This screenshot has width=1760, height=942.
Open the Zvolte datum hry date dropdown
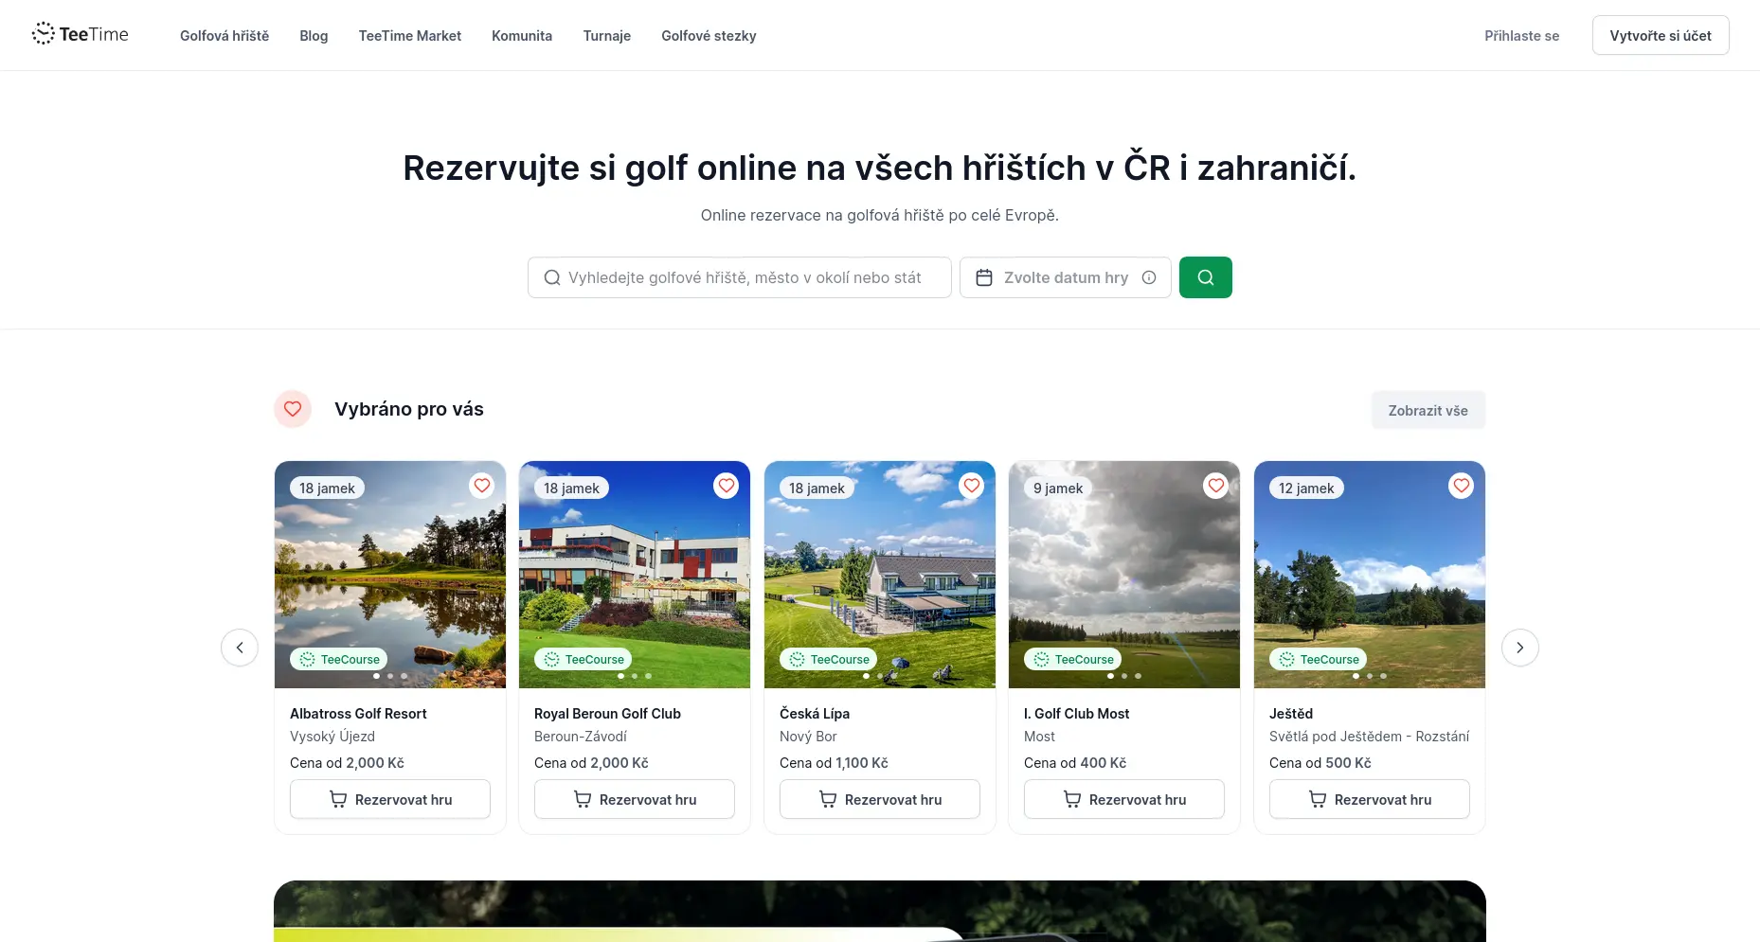1066,276
